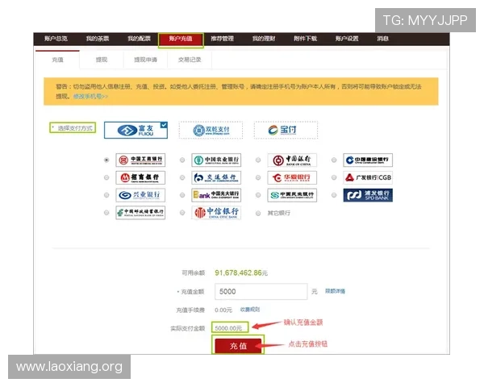Click the 浦发银行 SPD Bank logo
This screenshot has height=387, width=484.
pos(368,195)
